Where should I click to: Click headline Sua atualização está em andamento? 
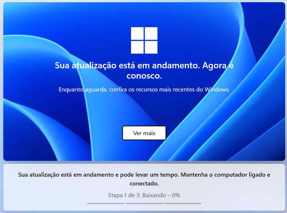[127, 65]
